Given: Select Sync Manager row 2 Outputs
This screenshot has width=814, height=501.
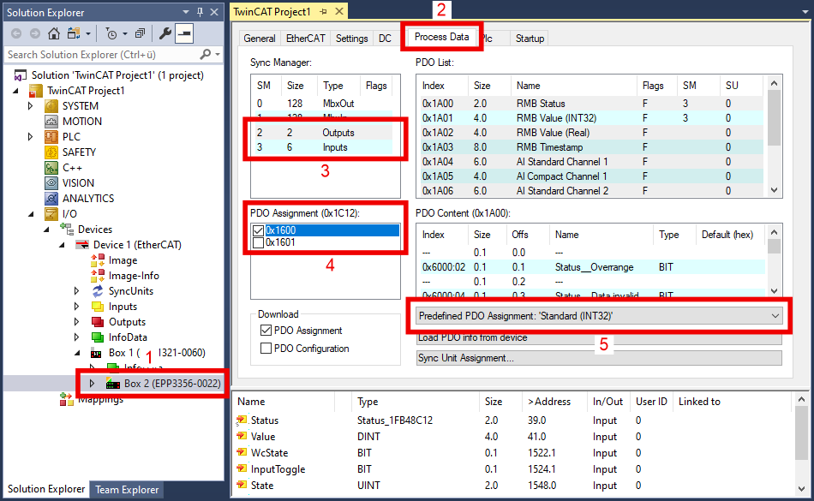Looking at the screenshot, I should click(325, 133).
